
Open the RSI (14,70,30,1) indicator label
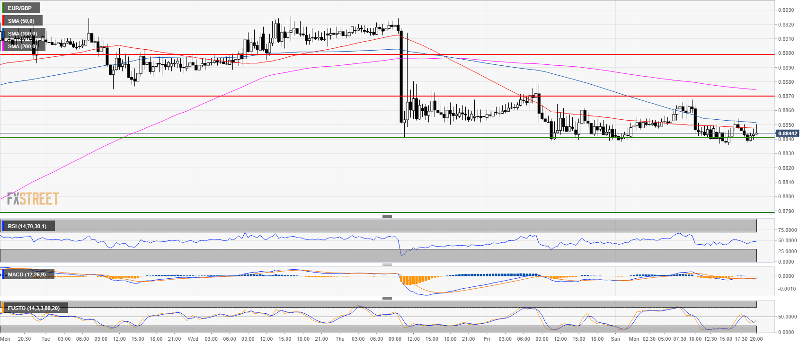(x=27, y=226)
